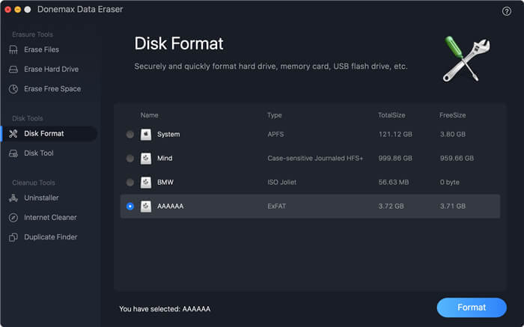
Task: Open Erase Hard Drive section
Action: (51, 70)
